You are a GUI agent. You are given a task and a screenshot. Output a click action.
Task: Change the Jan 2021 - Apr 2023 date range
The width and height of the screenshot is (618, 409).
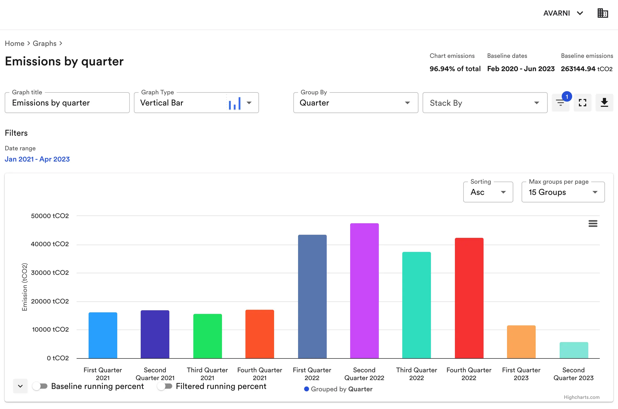37,159
